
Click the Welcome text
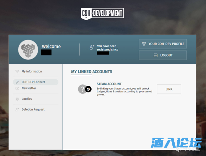(51, 47)
